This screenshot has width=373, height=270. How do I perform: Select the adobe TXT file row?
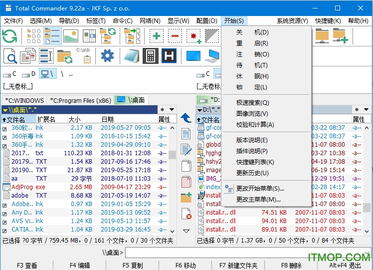85,196
